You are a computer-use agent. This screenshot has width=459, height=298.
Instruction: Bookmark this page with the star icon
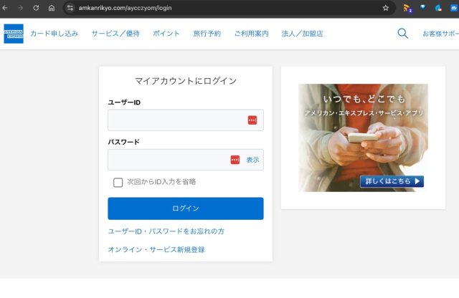tap(385, 8)
